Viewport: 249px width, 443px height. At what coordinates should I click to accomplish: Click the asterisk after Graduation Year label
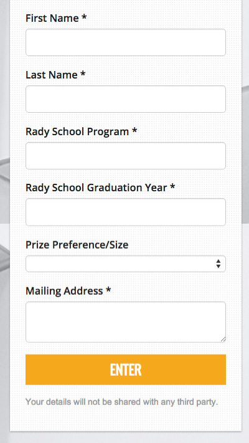[172, 186]
